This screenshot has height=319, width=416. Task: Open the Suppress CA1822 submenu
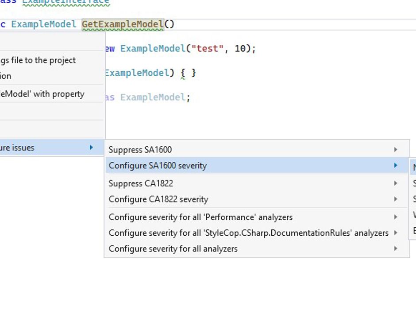[257, 183]
